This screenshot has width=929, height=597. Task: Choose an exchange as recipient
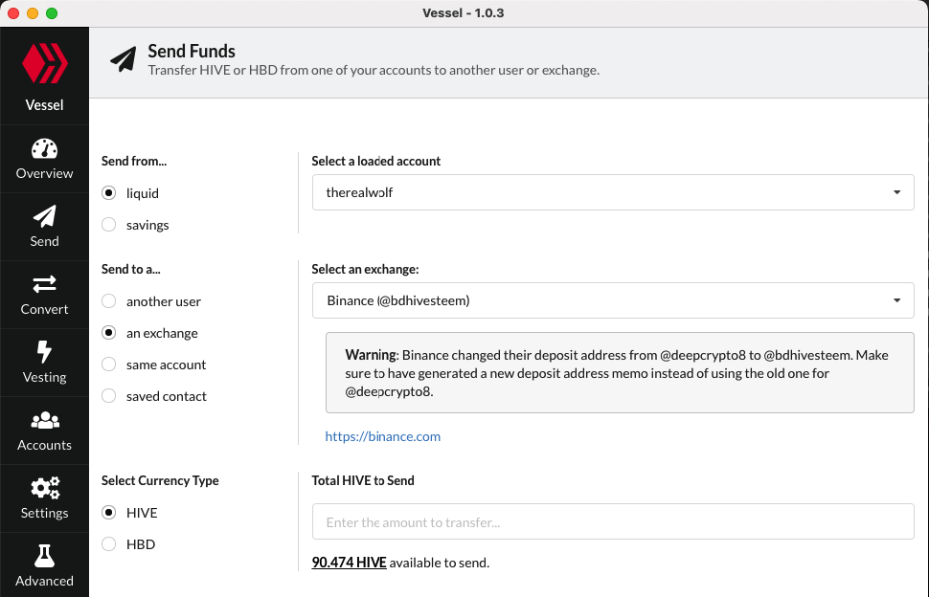pyautogui.click(x=108, y=333)
